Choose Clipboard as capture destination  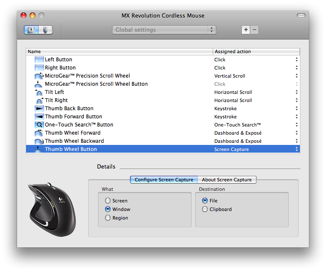click(205, 209)
